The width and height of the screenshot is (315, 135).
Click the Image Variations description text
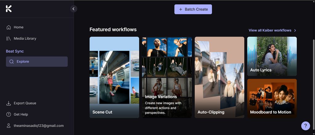[x=163, y=108]
